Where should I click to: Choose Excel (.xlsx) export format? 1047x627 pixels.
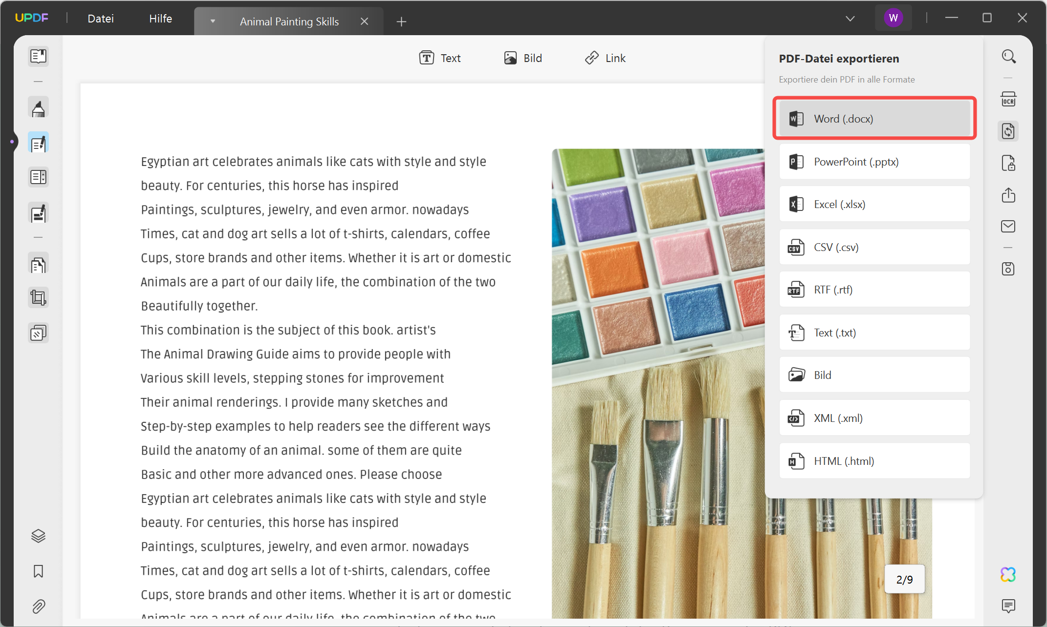click(x=874, y=204)
